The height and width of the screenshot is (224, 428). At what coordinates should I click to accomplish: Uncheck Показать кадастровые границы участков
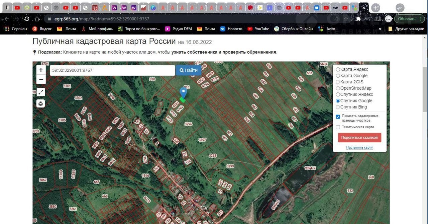338,117
